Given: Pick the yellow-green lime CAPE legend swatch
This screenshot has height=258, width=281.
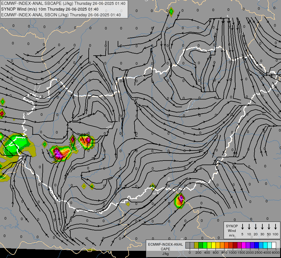Looking at the screenshot, I should click(x=209, y=245).
